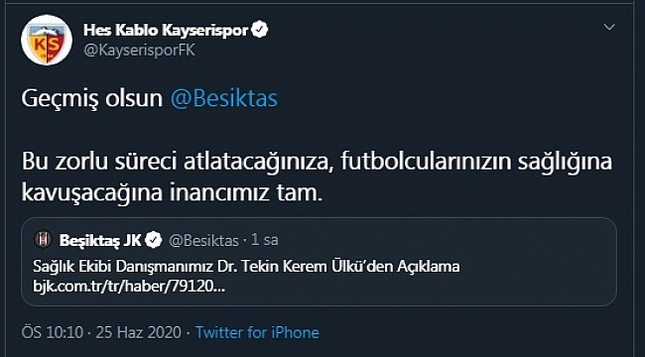Click the 'ÖS 10:10' tweet timestamp
Viewport: 645px width, 357px height.
tap(53, 332)
